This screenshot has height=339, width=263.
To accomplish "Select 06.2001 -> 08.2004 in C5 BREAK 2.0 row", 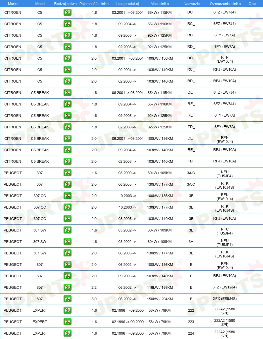I will (x=128, y=138).
